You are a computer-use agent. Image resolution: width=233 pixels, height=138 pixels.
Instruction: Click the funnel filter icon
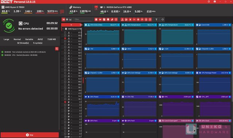pos(156,19)
